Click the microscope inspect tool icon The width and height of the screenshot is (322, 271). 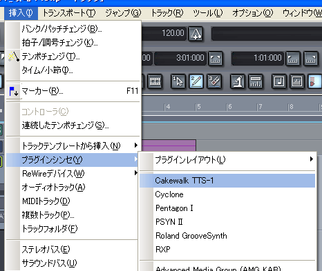coord(238,81)
